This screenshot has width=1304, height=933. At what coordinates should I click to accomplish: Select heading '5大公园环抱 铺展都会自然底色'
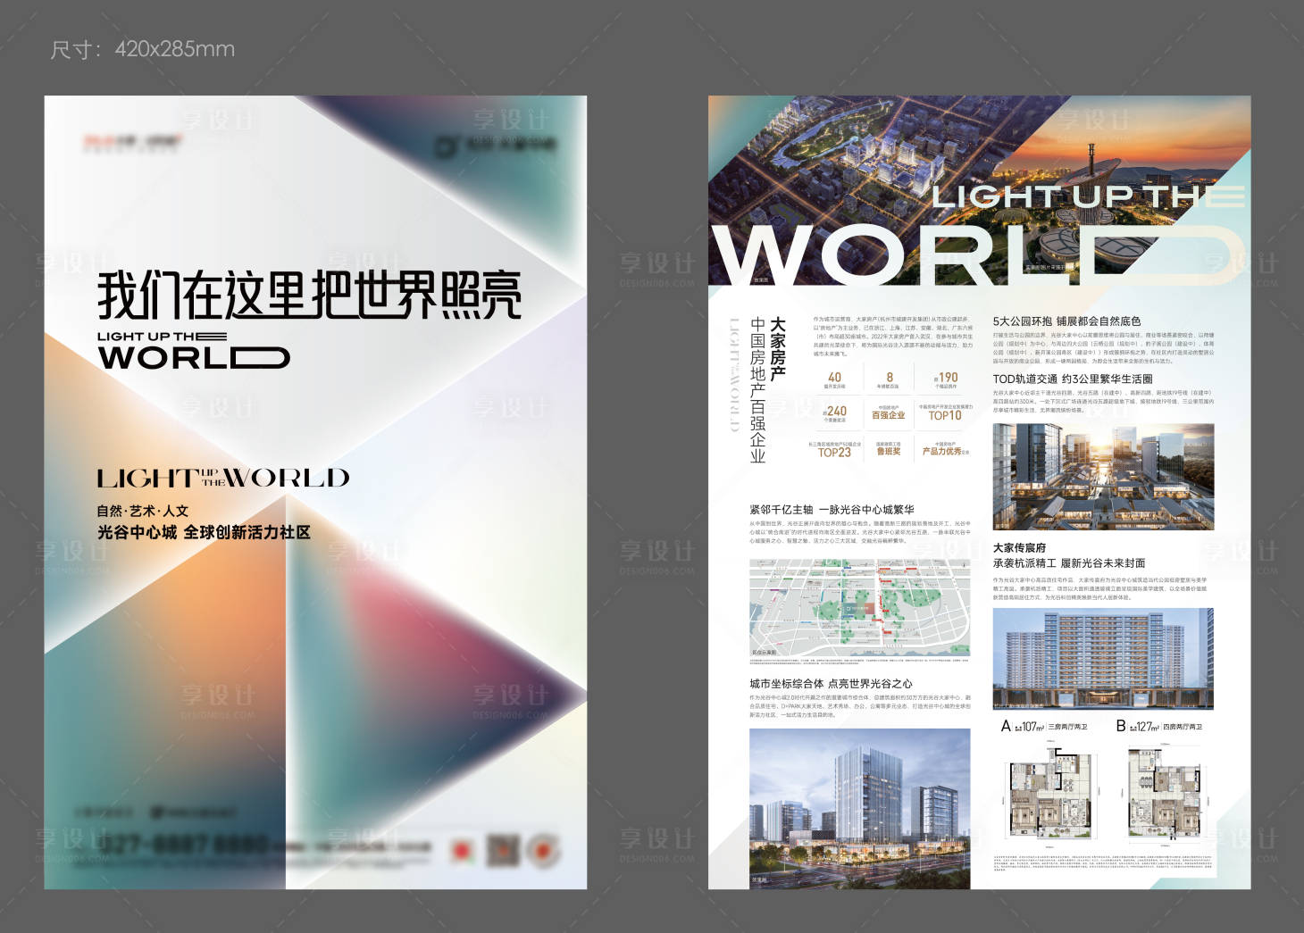(1066, 321)
